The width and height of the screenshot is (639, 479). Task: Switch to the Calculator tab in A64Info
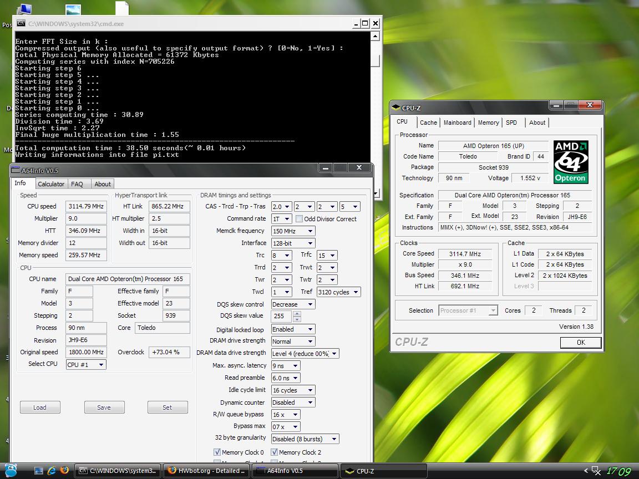pyautogui.click(x=51, y=184)
